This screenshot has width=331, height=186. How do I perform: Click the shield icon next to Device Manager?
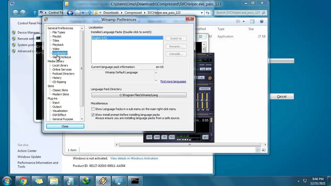[x=14, y=33]
